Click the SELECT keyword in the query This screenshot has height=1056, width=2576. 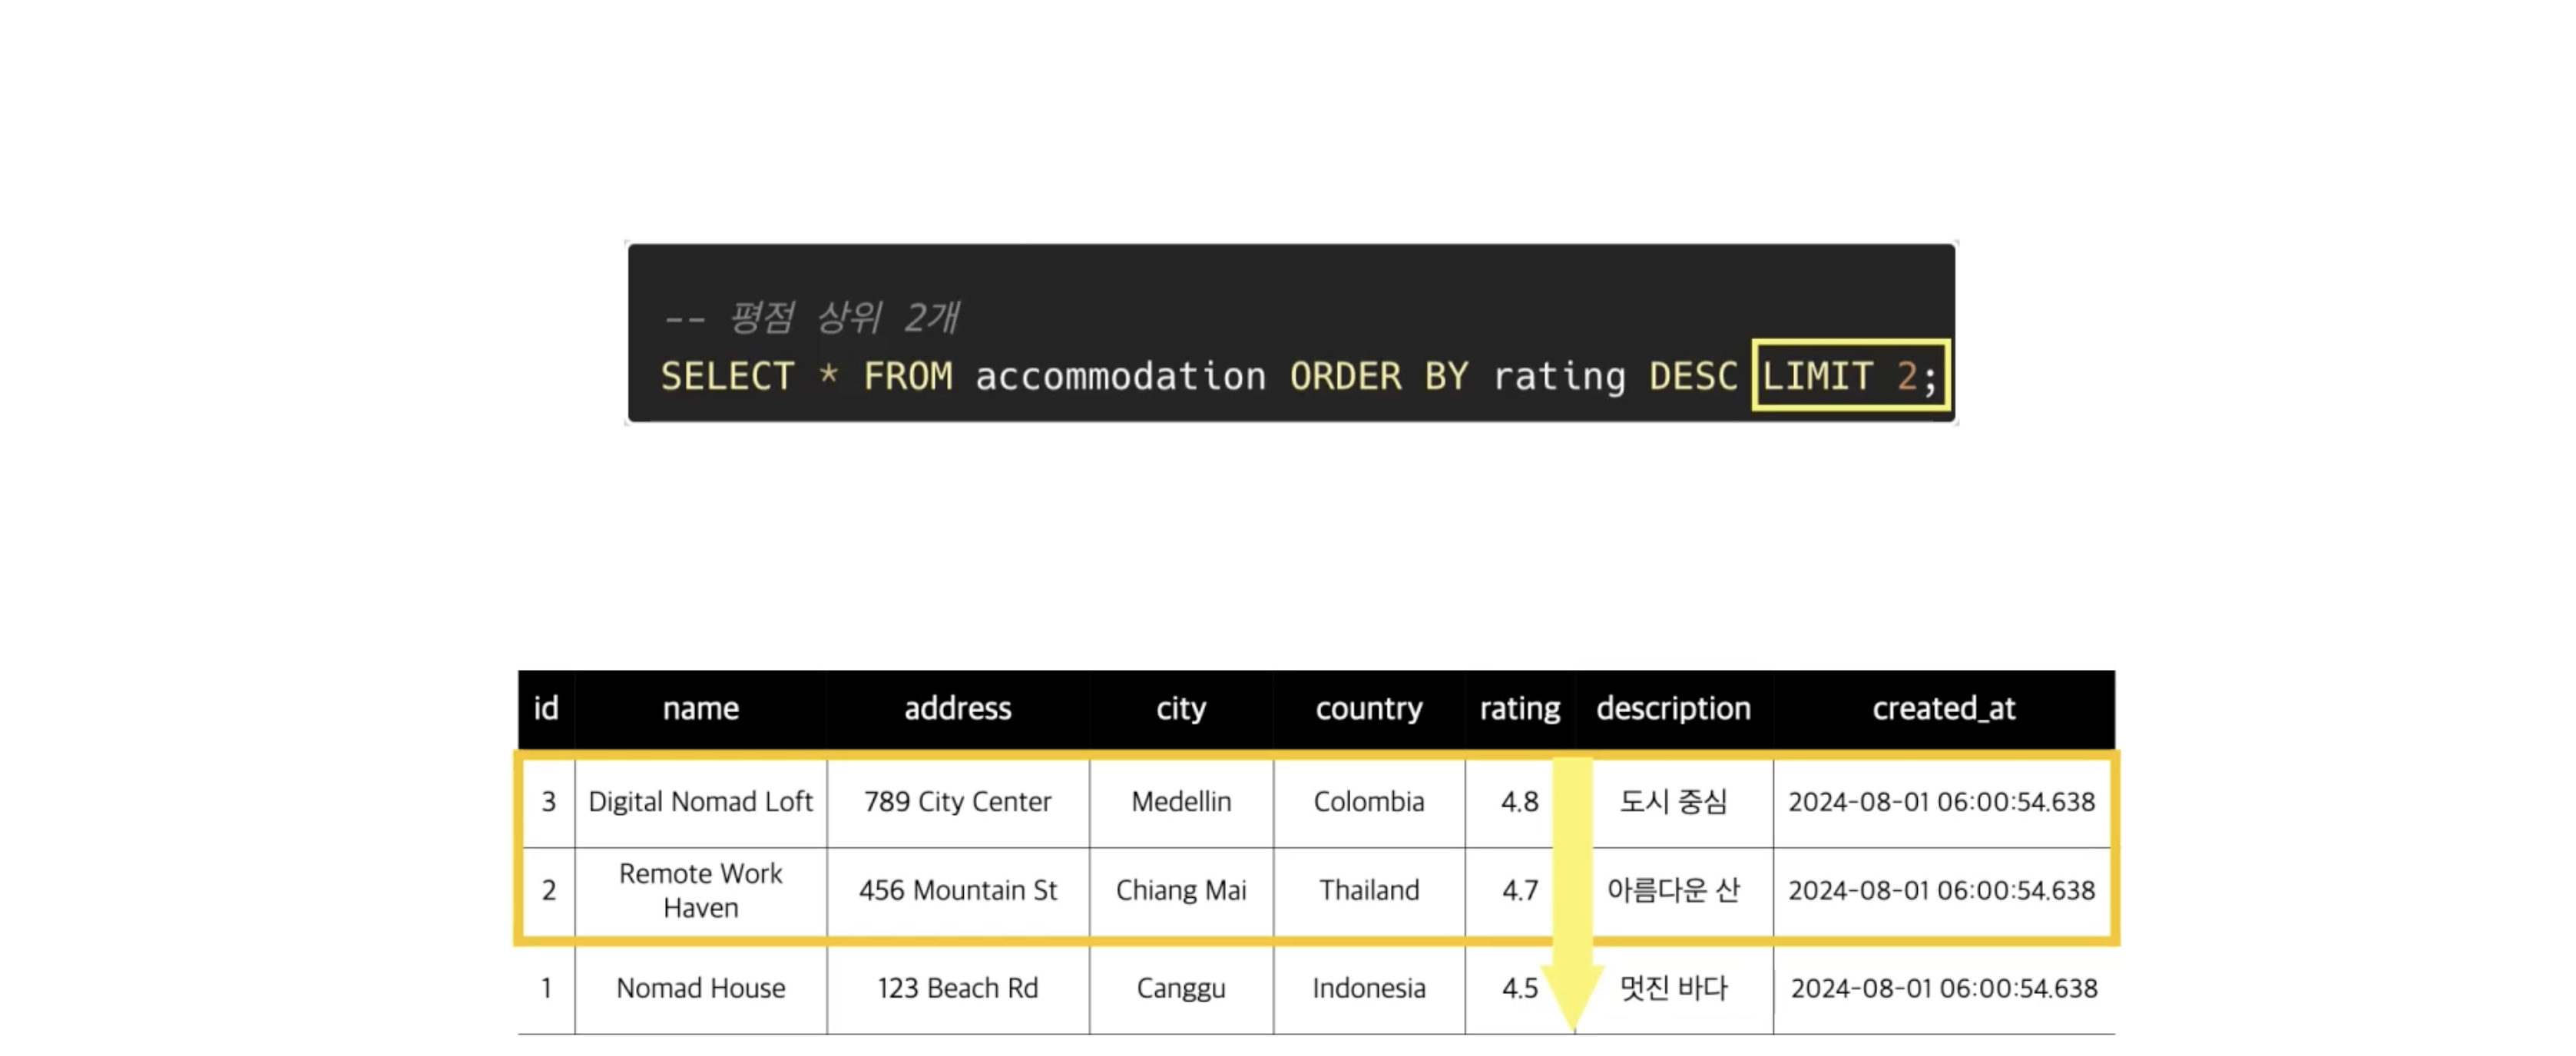click(x=727, y=377)
